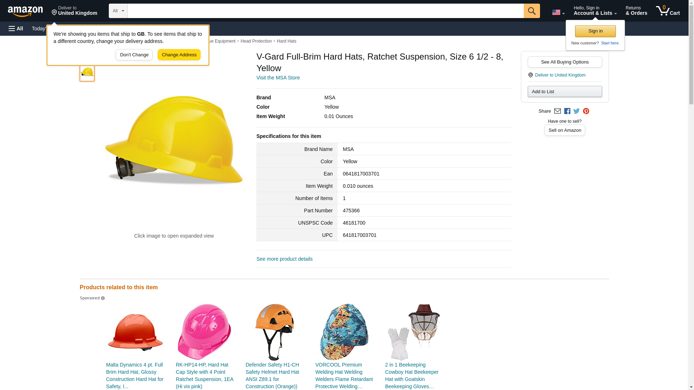
Task: Open Returns & Orders
Action: [636, 11]
